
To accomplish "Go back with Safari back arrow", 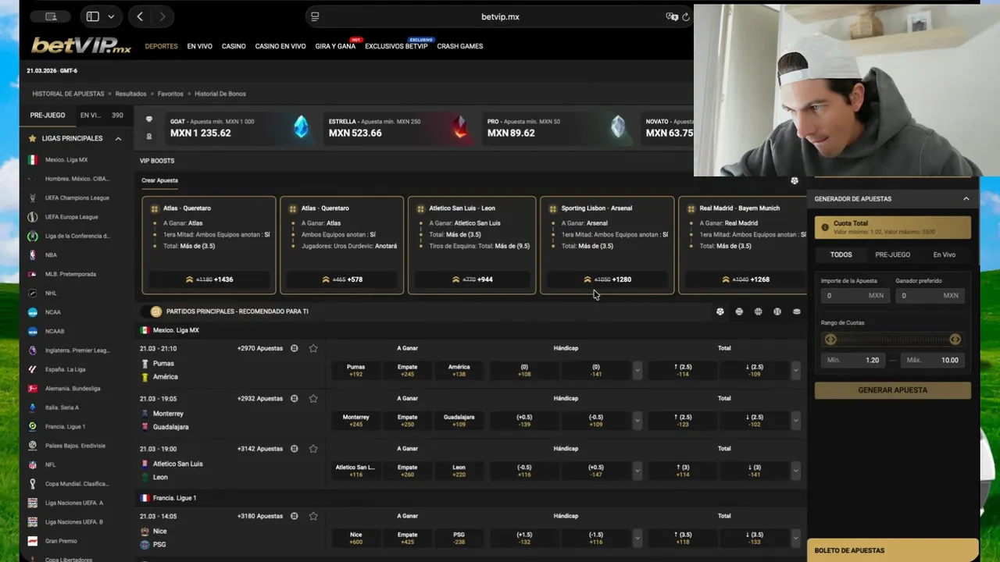I will [140, 16].
